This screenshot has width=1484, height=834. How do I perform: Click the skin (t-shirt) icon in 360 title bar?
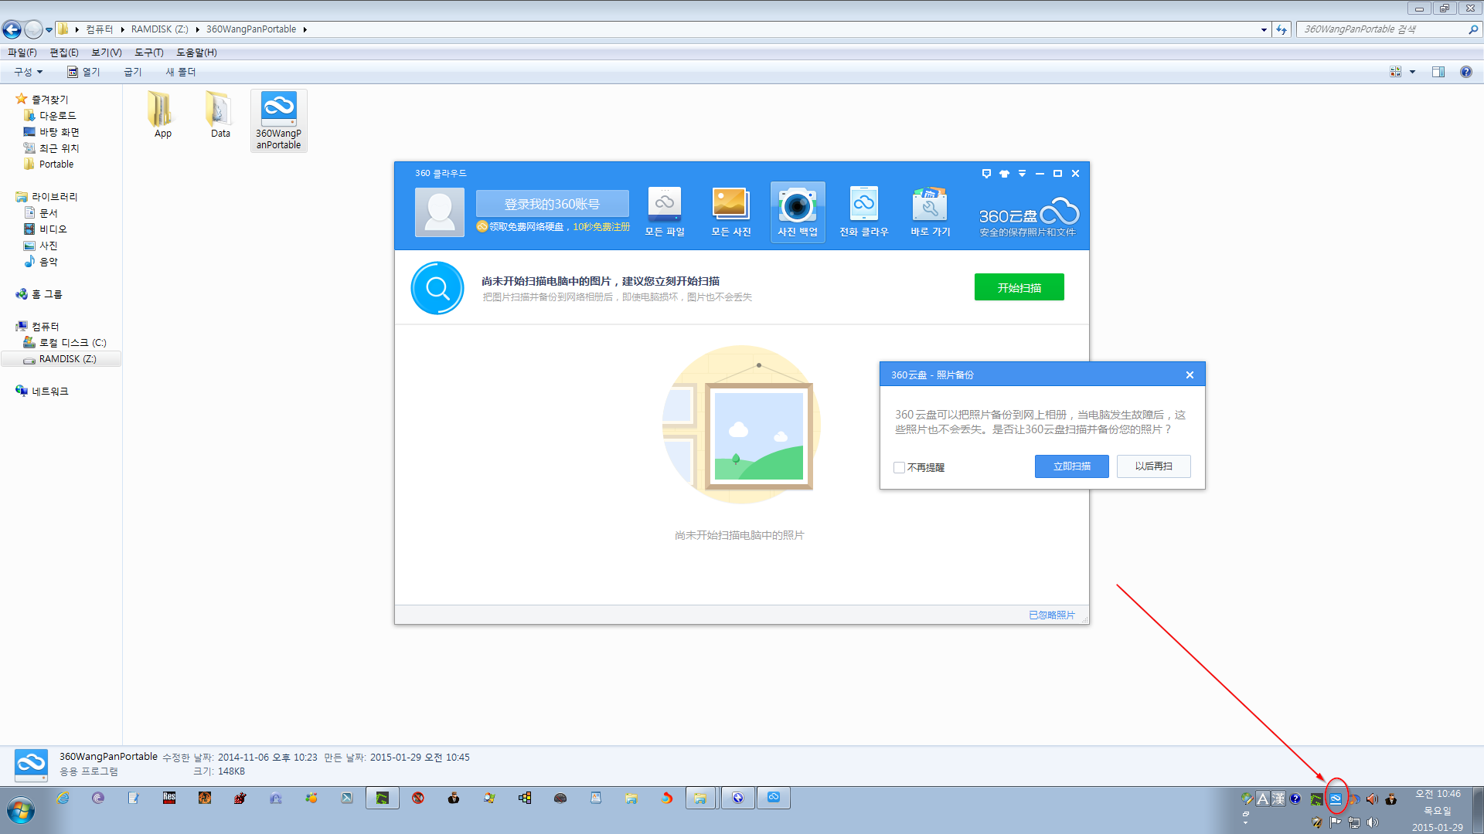click(1004, 174)
